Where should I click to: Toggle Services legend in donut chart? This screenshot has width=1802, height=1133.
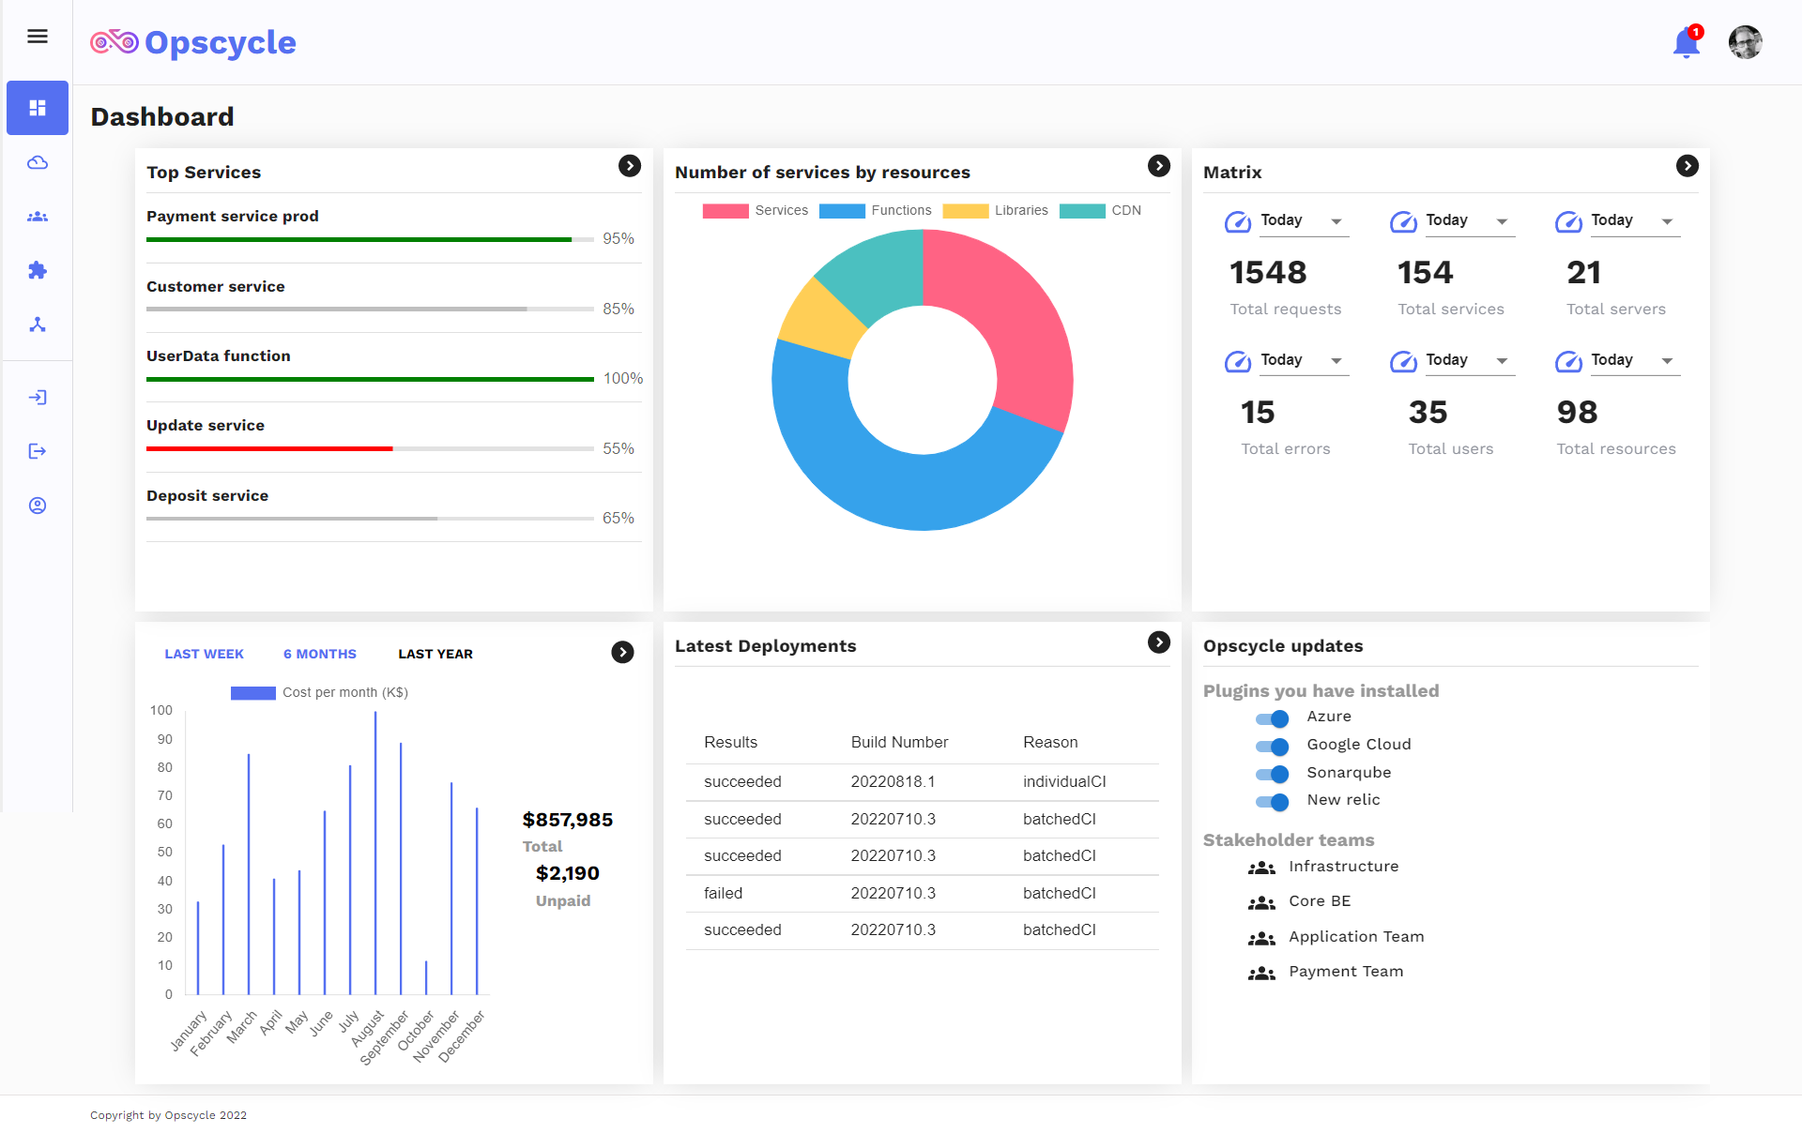click(755, 211)
